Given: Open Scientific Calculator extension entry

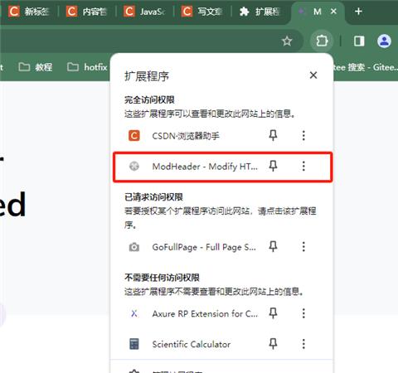Looking at the screenshot, I should [x=192, y=344].
